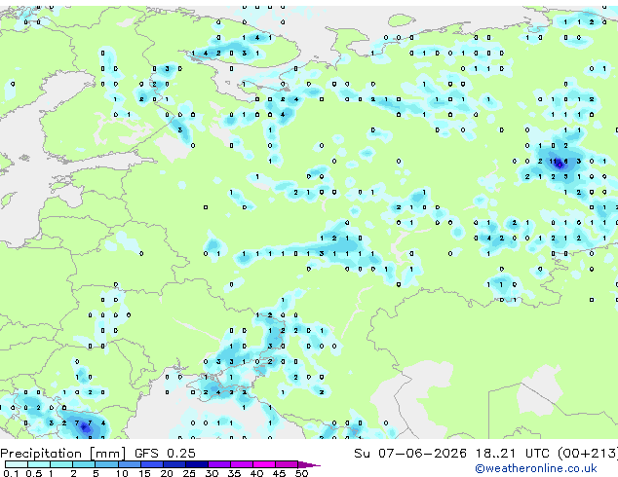618x477 pixels.
Task: Select the legend swatch between 30 and 35
Action: (x=219, y=464)
